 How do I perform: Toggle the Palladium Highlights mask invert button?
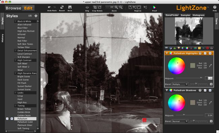click(211, 84)
